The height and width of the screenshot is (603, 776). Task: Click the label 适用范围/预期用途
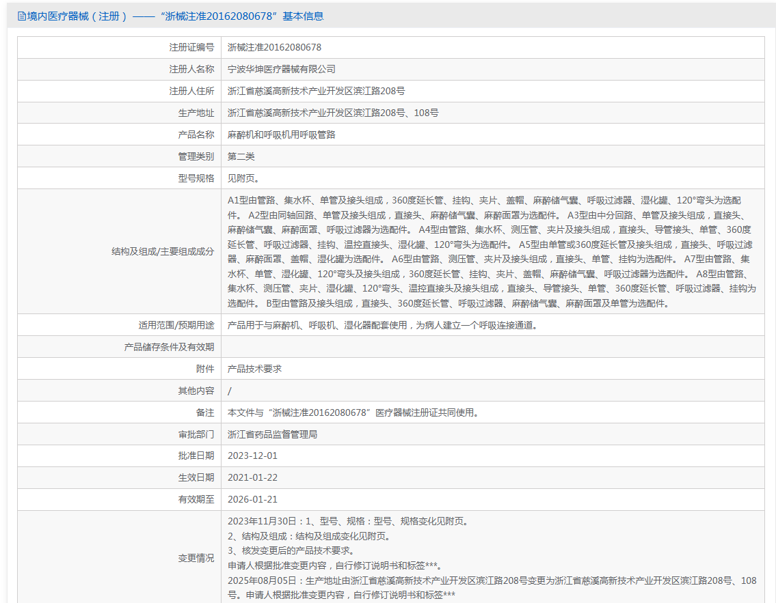tap(176, 325)
